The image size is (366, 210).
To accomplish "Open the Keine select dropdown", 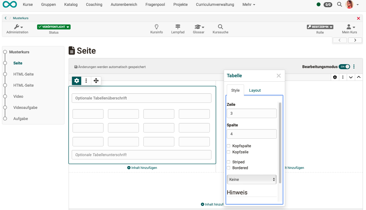I will pyautogui.click(x=252, y=179).
